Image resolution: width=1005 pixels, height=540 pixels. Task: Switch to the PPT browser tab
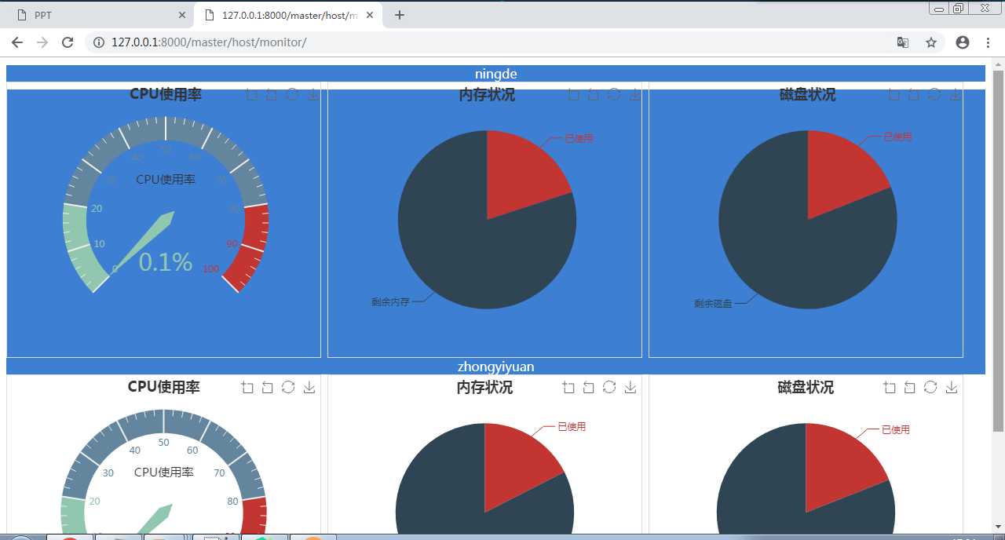pyautogui.click(x=98, y=15)
